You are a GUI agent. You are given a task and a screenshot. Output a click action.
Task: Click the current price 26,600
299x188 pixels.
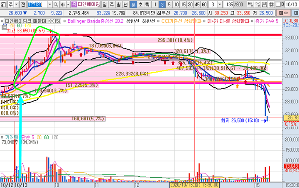point(15,13)
